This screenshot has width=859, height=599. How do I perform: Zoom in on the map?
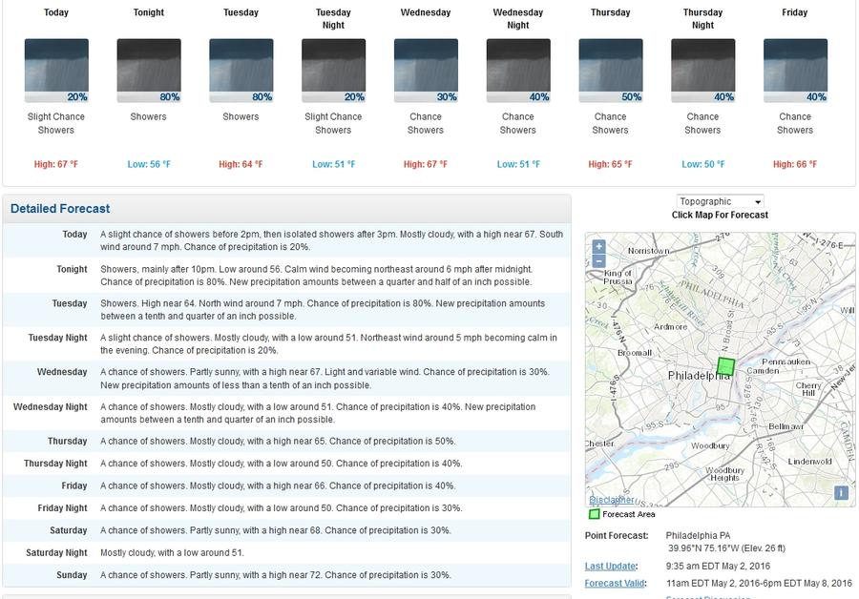[x=598, y=247]
